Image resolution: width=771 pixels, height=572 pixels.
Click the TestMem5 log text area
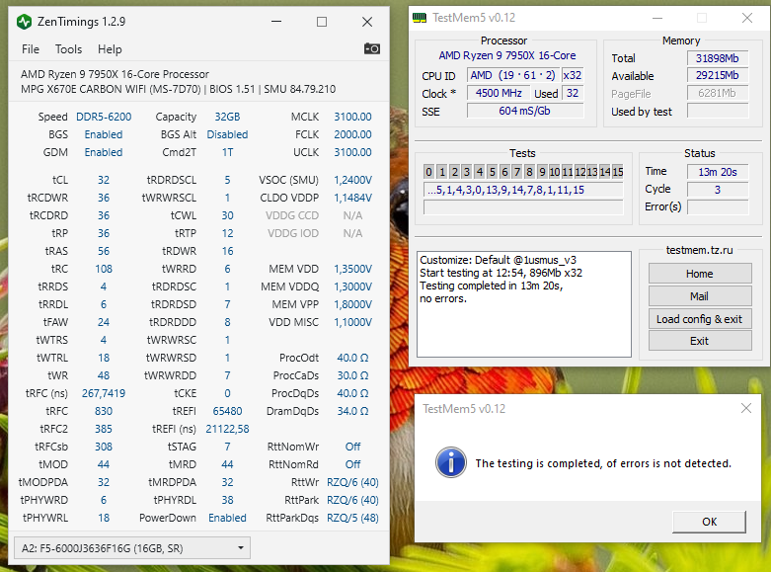pyautogui.click(x=523, y=304)
